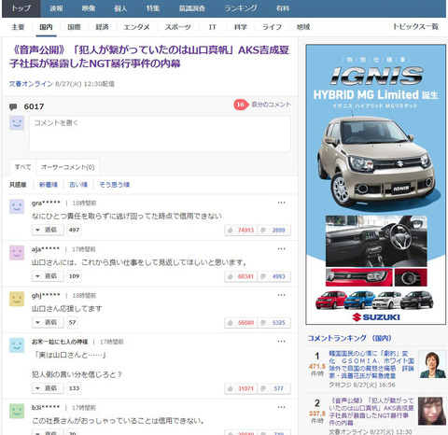Switch to オーサーコメント(0) tab
Viewport: 448px width, 435px height.
(x=68, y=167)
